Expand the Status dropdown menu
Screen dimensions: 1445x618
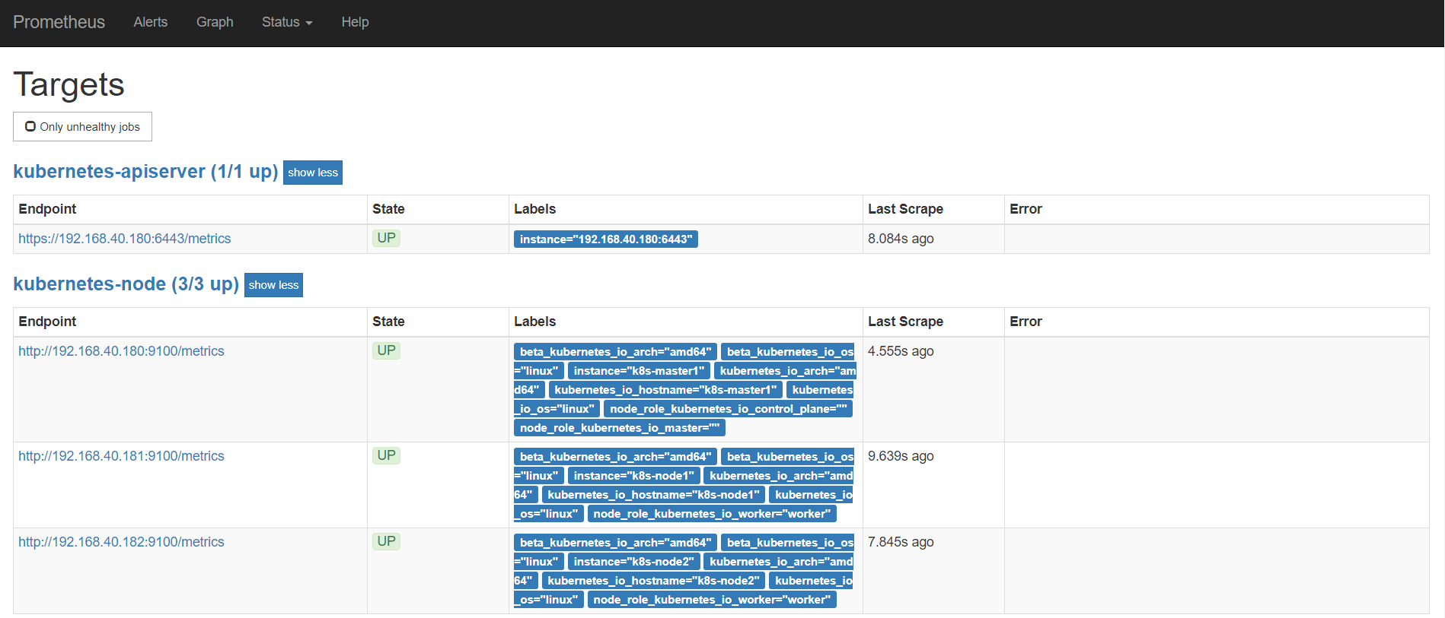287,22
